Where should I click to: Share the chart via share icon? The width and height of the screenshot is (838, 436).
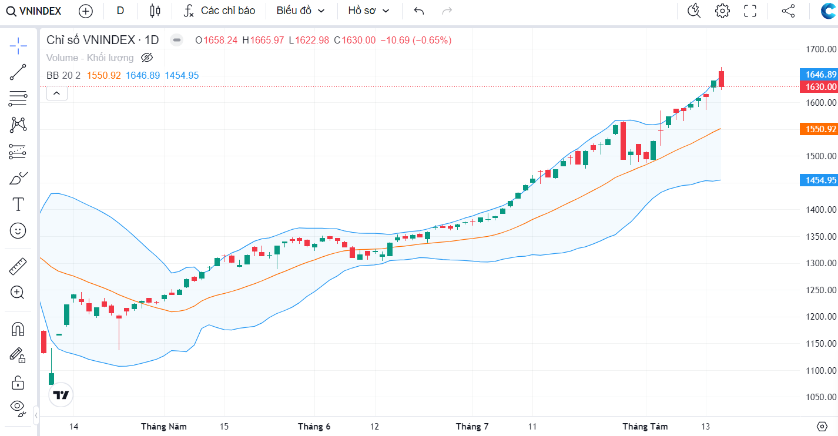788,11
